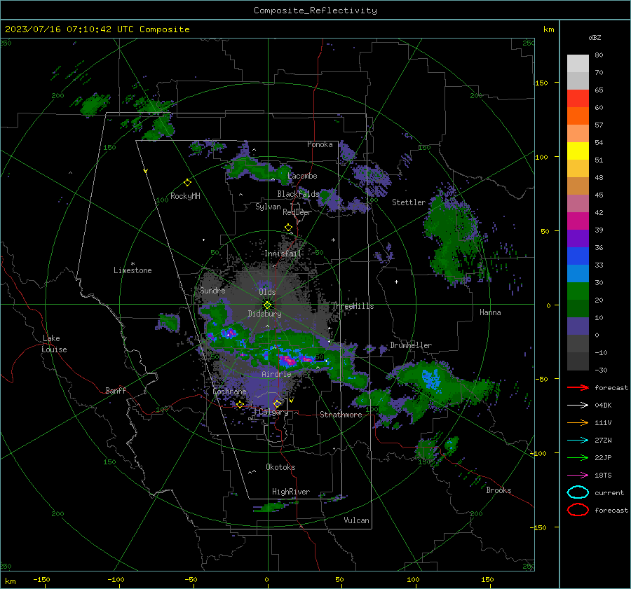Click the yellow diamond marker above RockyMH
This screenshot has width=631, height=589.
pos(187,183)
